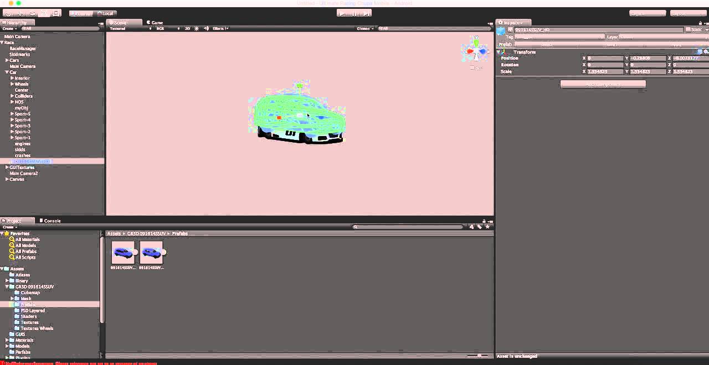Expand the NOS object in Hierarchy
Image resolution: width=709 pixels, height=365 pixels.
tap(12, 102)
